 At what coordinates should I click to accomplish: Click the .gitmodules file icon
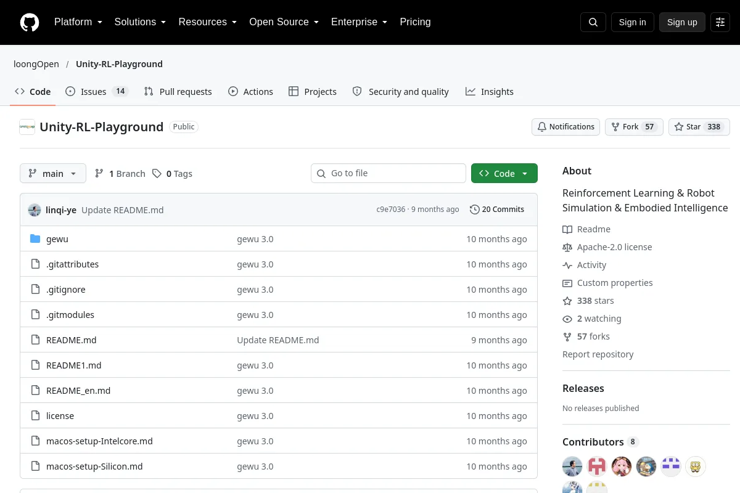point(35,315)
